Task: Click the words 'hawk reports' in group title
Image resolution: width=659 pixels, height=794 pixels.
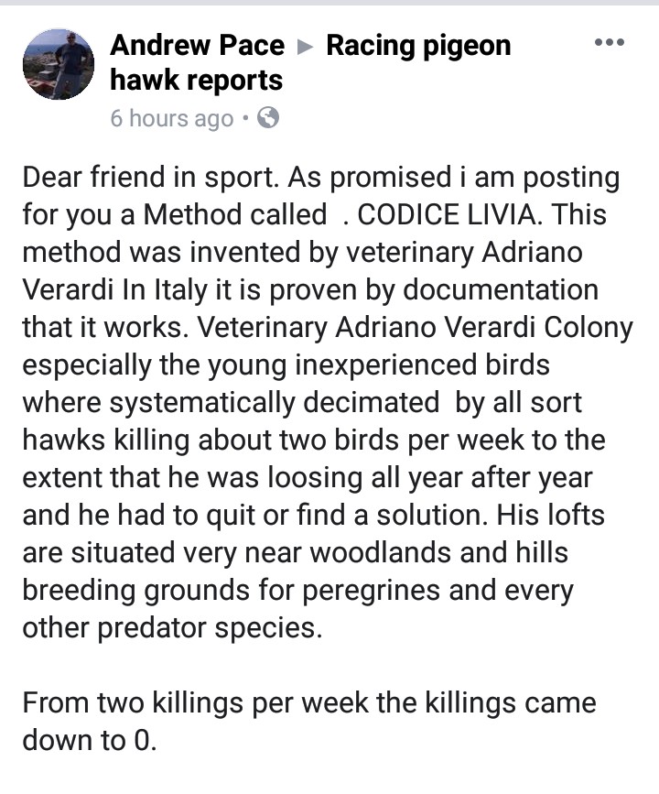Action: pyautogui.click(x=197, y=80)
